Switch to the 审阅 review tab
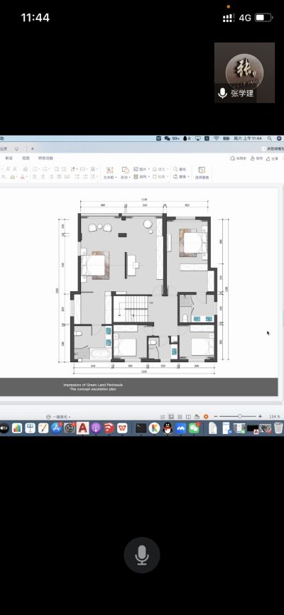 coord(9,158)
